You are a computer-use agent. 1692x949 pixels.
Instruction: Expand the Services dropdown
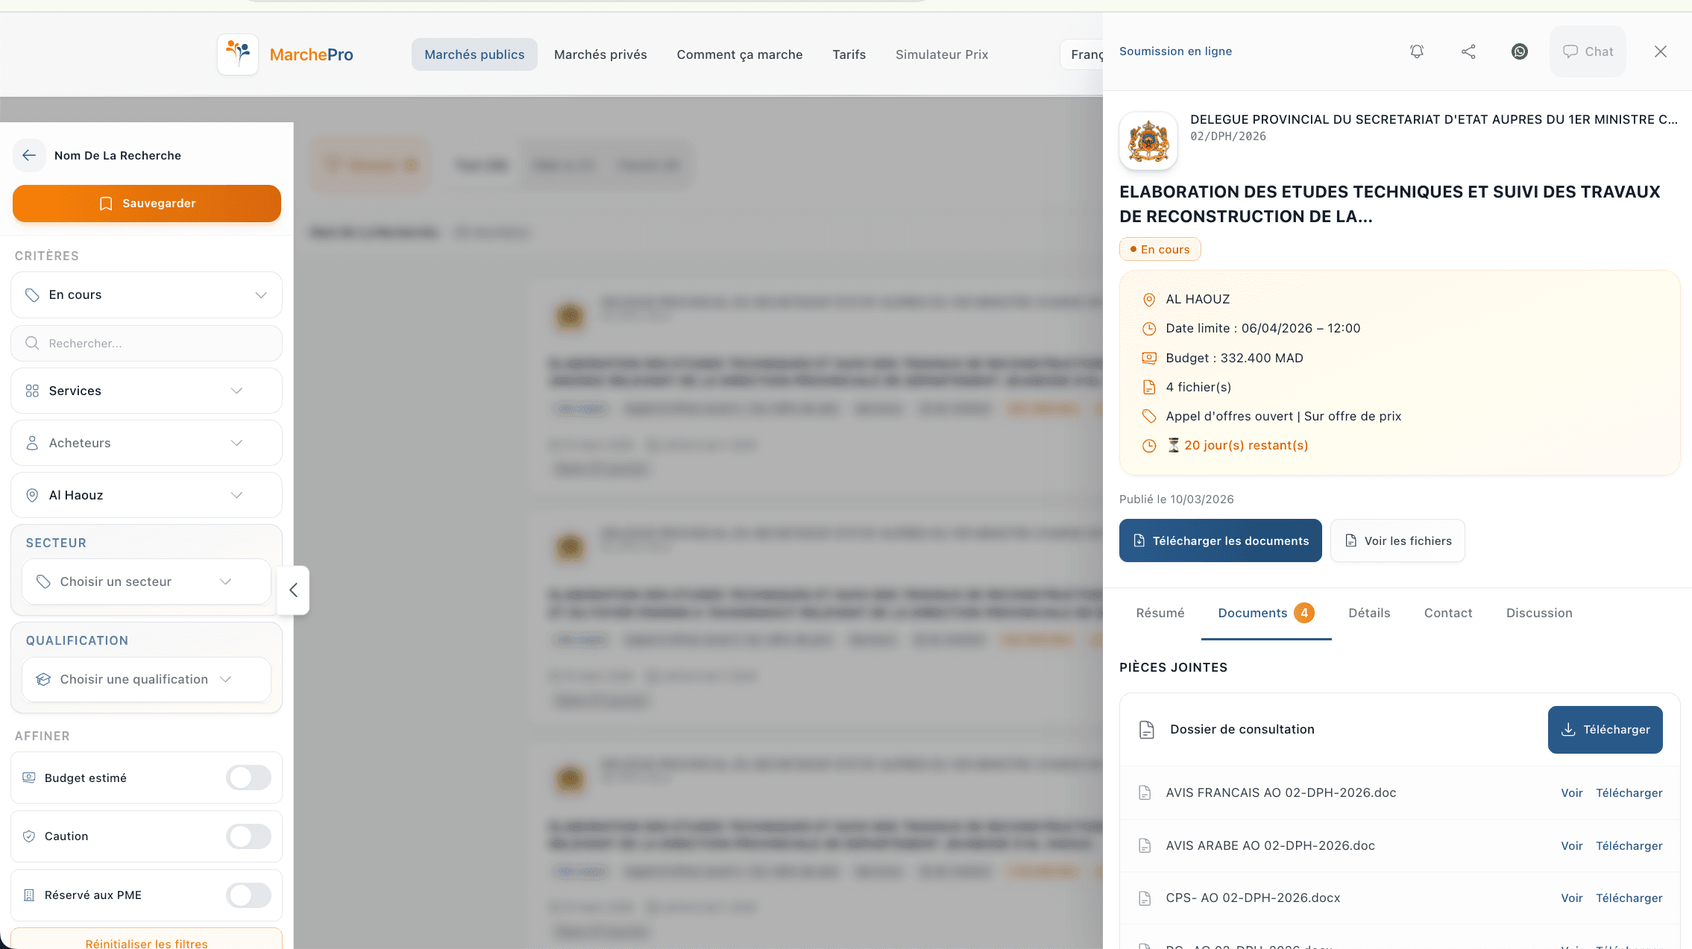(x=146, y=391)
